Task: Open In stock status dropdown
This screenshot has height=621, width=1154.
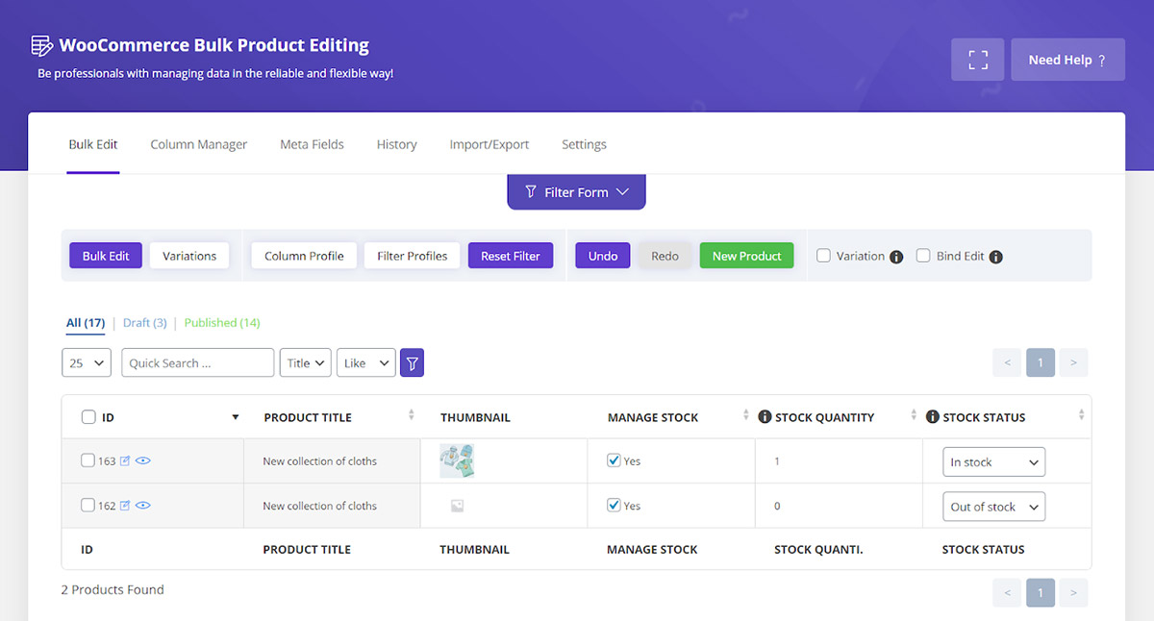Action: click(x=993, y=462)
